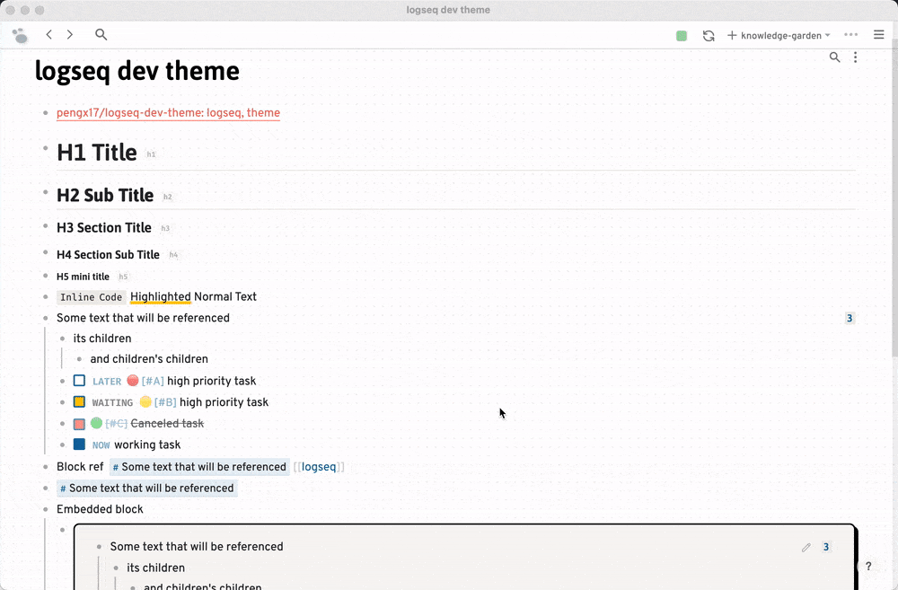Click the page search magnifier icon
The height and width of the screenshot is (590, 898).
(x=835, y=57)
